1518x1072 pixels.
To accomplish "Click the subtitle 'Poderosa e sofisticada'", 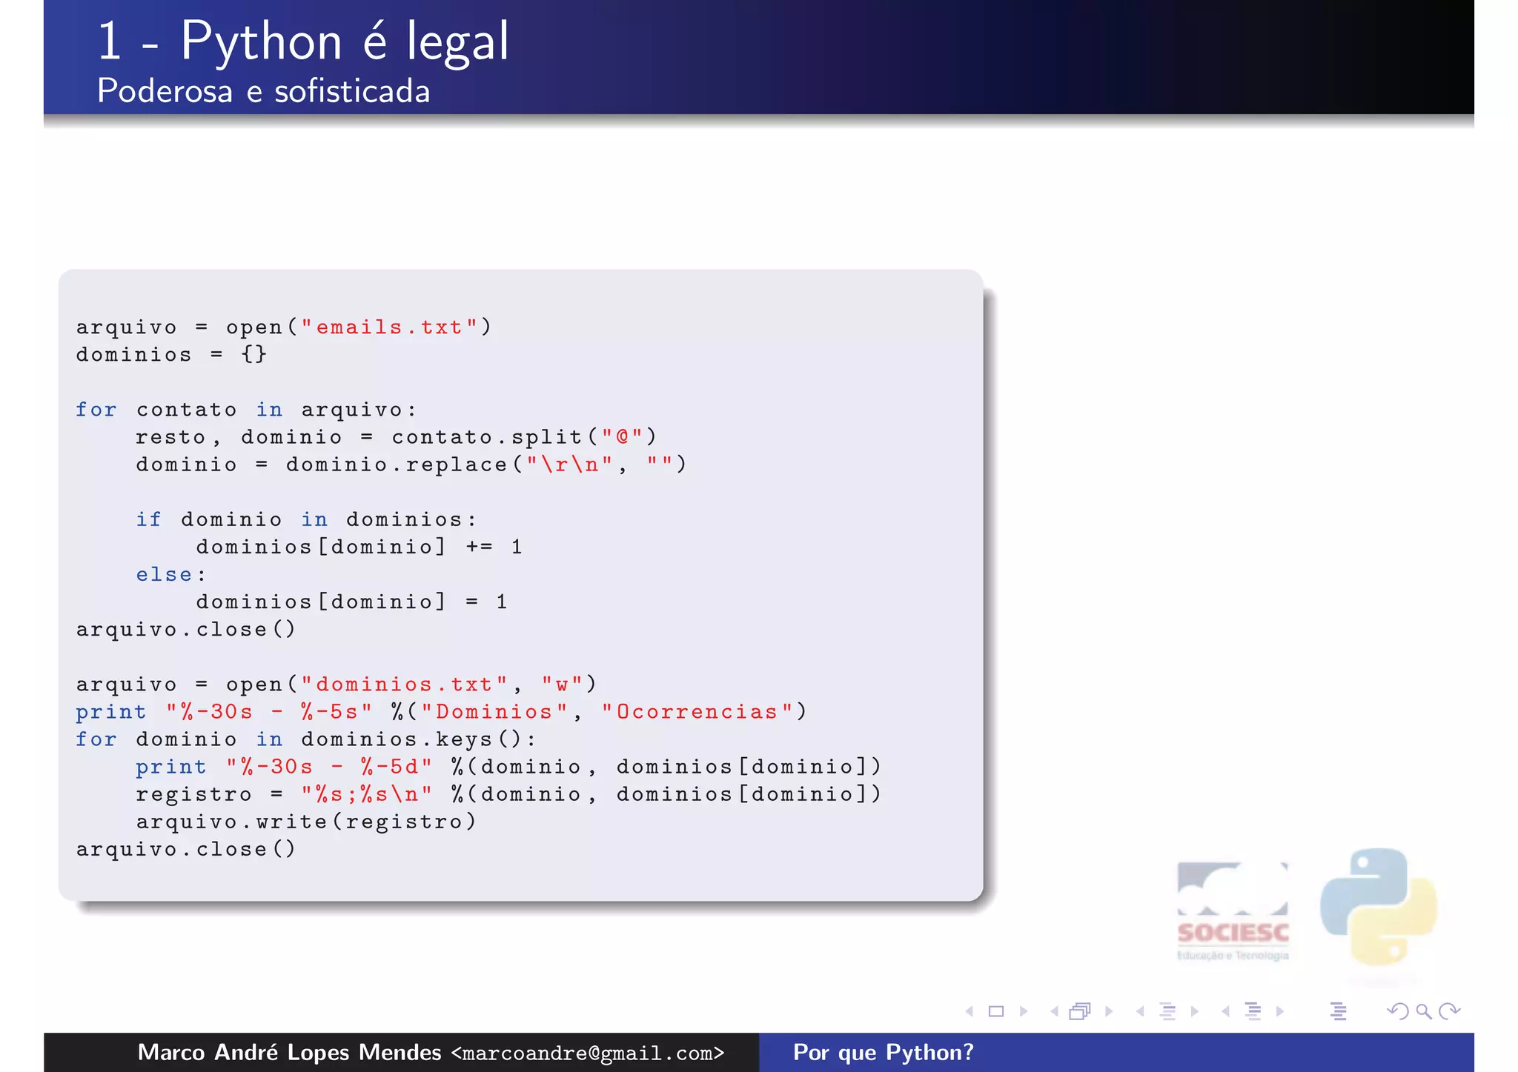I will coord(263,91).
